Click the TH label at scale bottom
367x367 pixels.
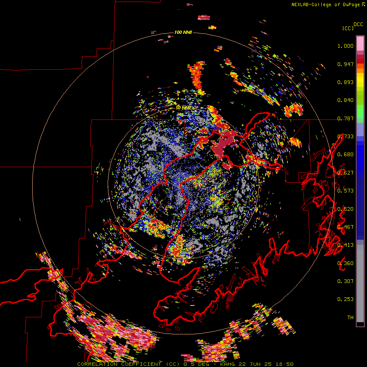pos(350,318)
